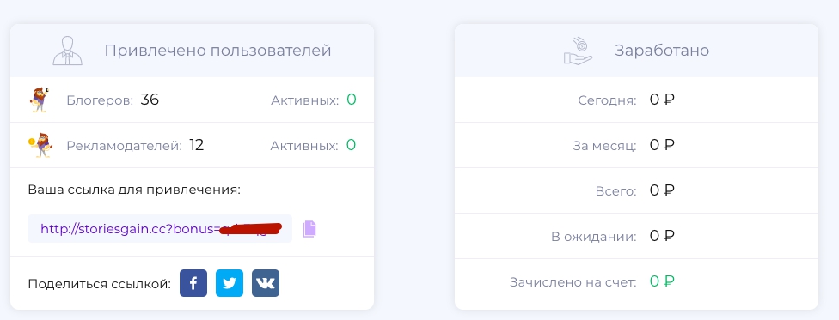Click active bloggers count value
Image resolution: width=839 pixels, height=320 pixels.
pos(351,100)
